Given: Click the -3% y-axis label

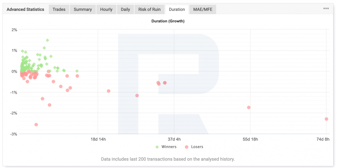Looking at the screenshot, I should pos(14,134).
